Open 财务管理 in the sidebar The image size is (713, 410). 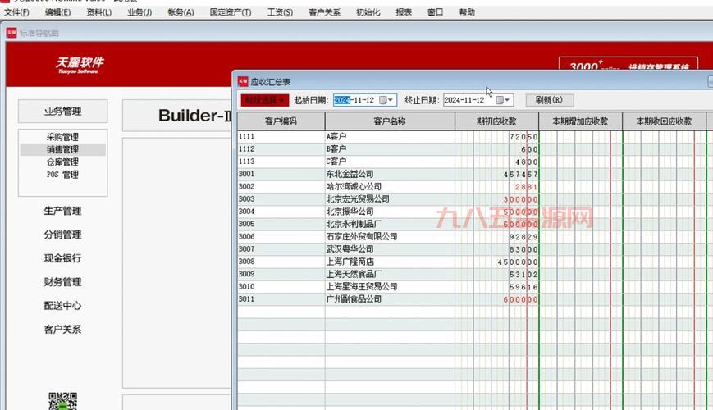[62, 282]
